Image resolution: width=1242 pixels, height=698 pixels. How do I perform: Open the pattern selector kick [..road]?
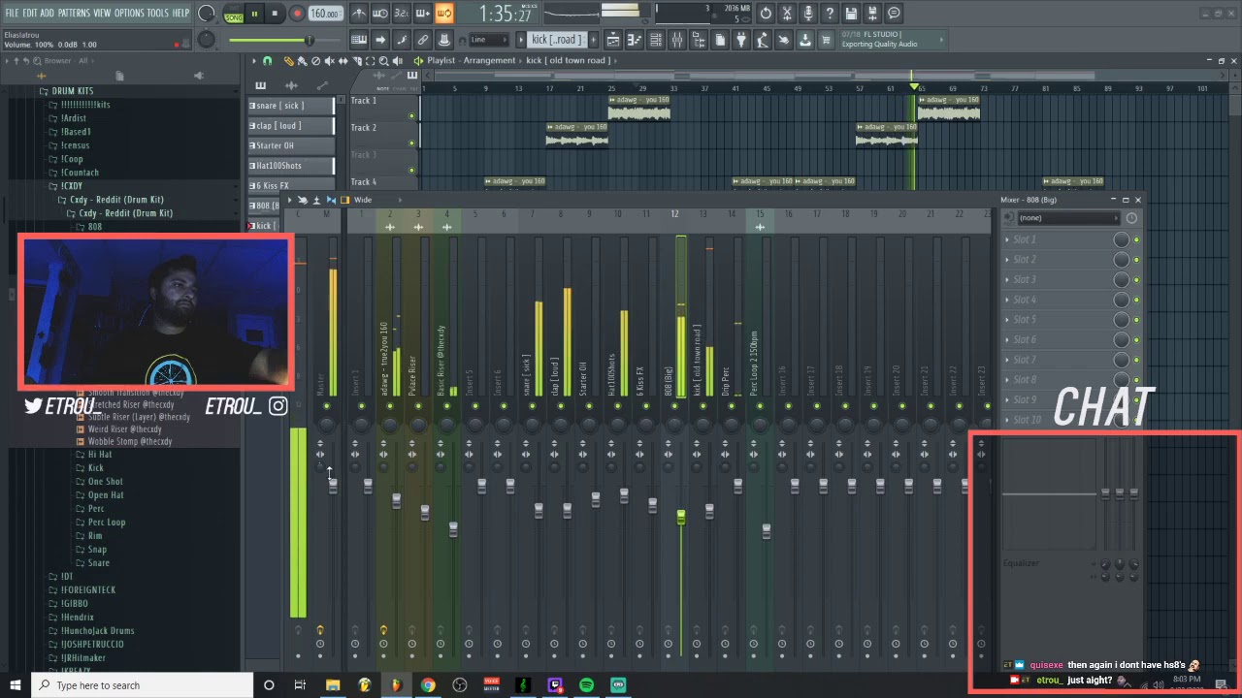click(x=557, y=40)
